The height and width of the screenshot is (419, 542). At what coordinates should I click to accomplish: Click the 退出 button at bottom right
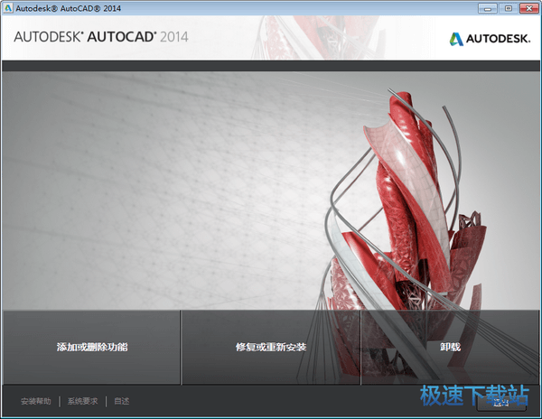click(x=501, y=403)
